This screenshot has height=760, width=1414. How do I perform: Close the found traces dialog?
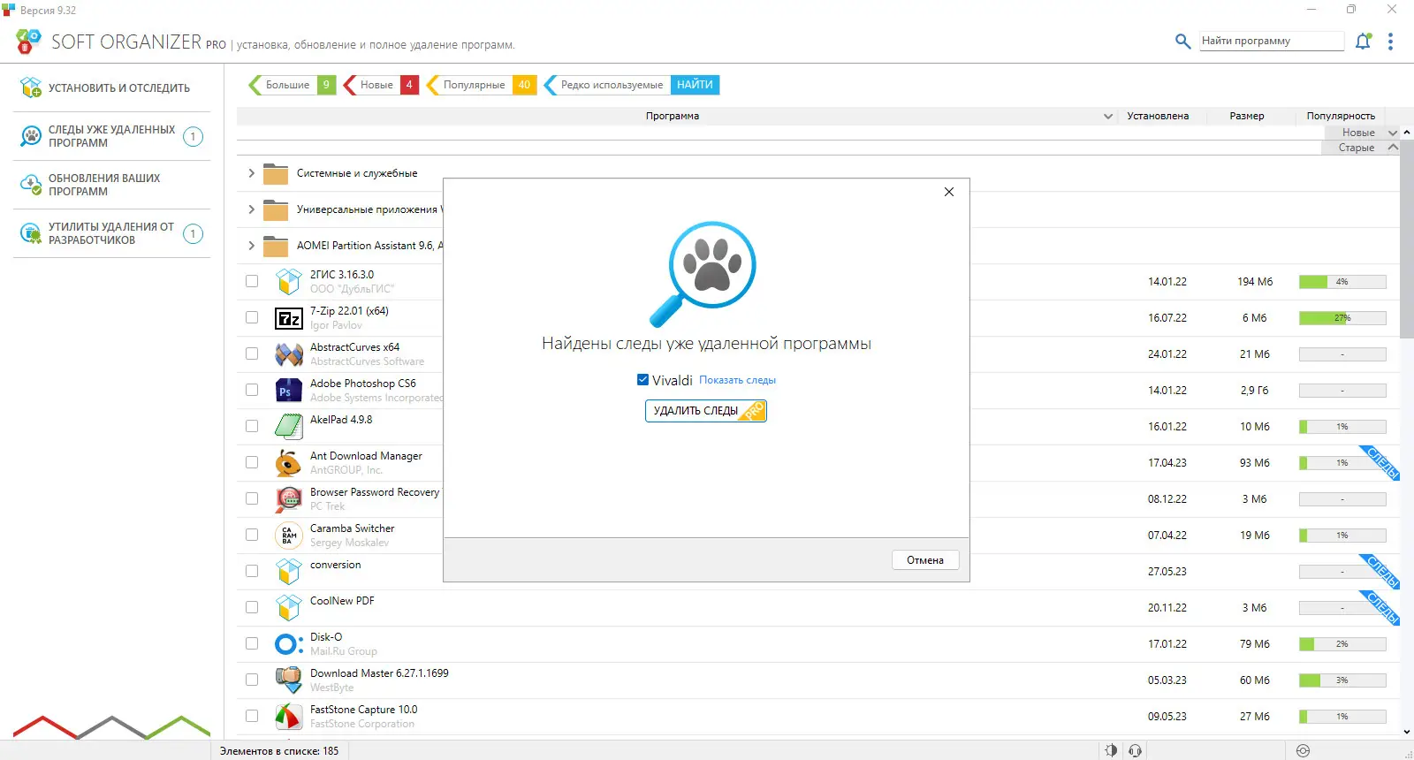(x=949, y=192)
